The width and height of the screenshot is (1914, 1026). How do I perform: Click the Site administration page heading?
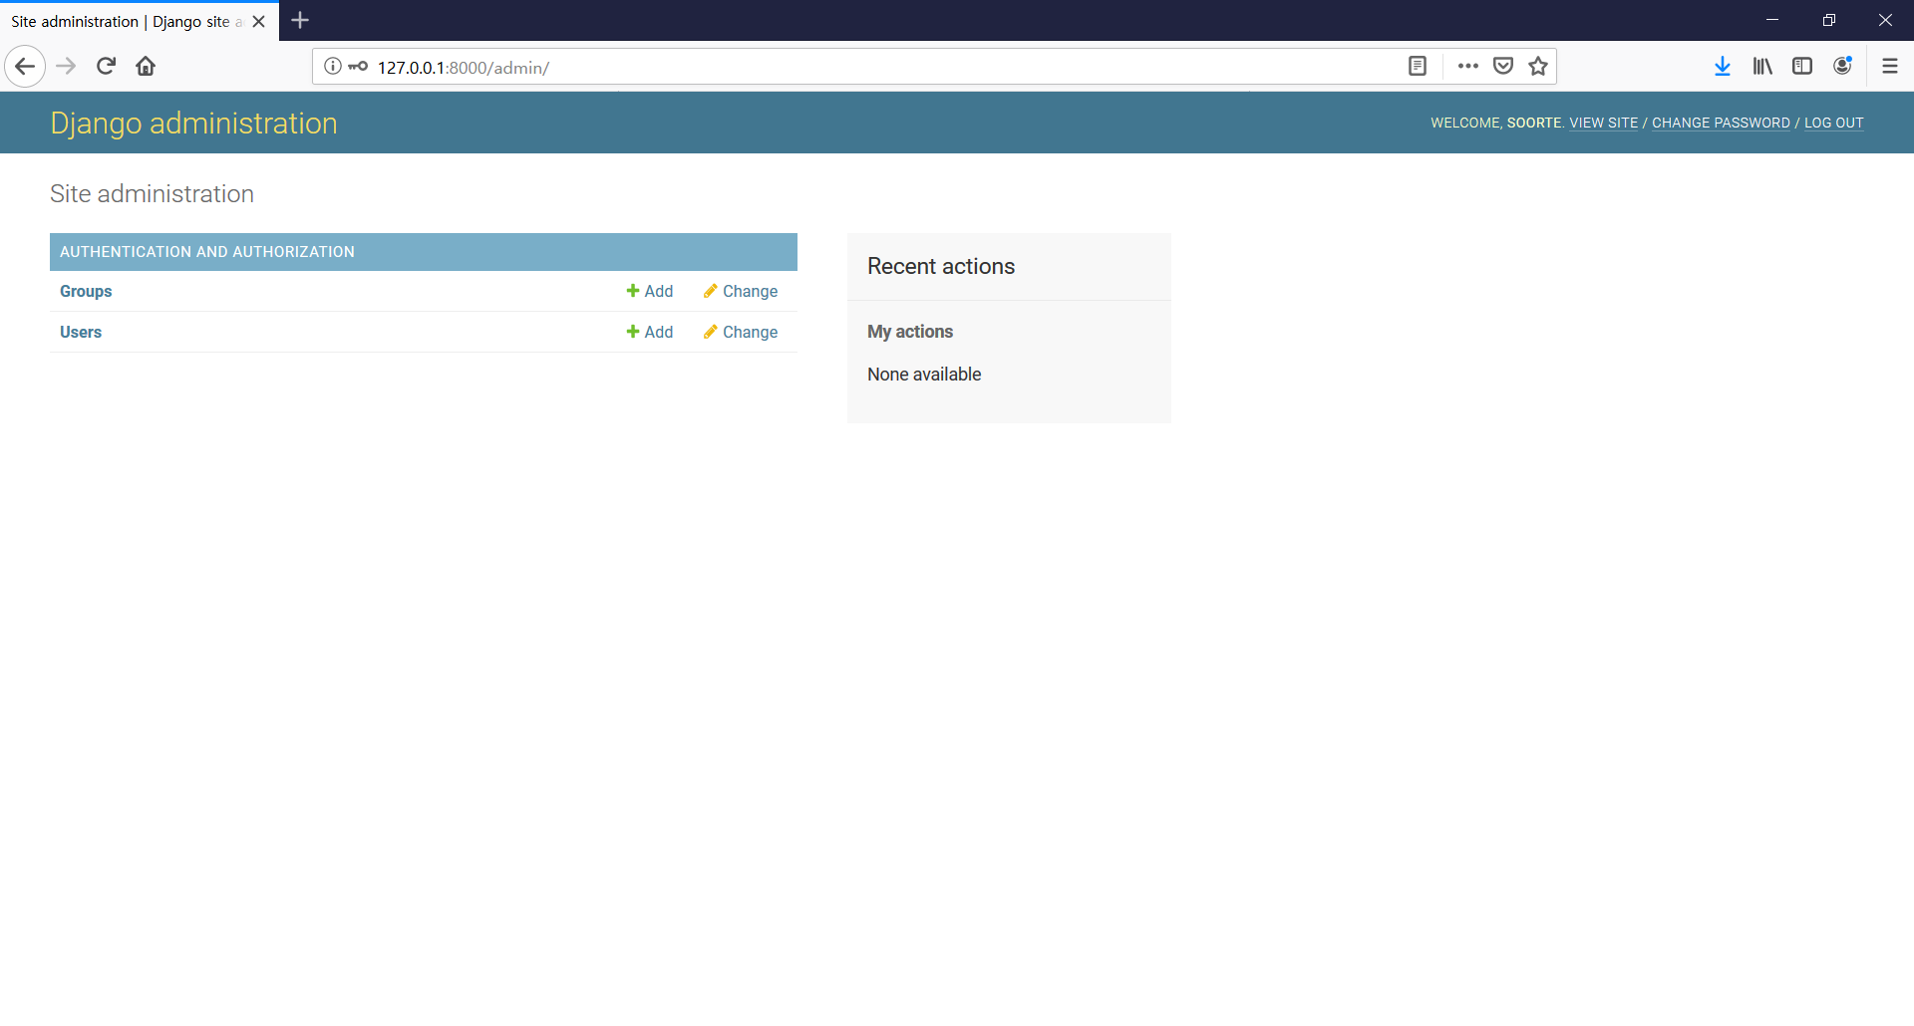(x=152, y=193)
